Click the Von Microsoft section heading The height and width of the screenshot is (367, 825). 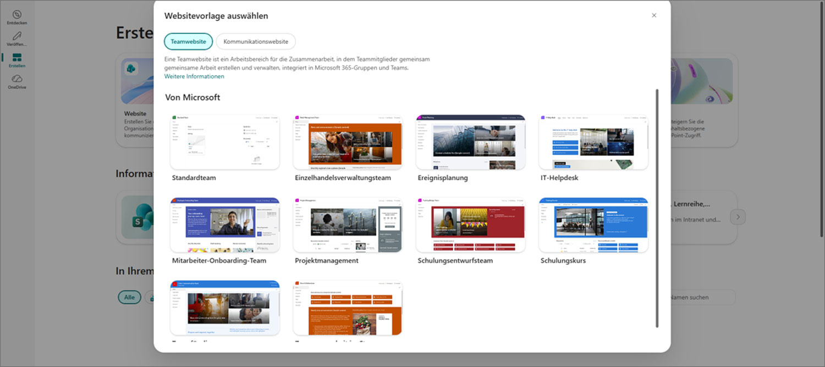tap(193, 97)
